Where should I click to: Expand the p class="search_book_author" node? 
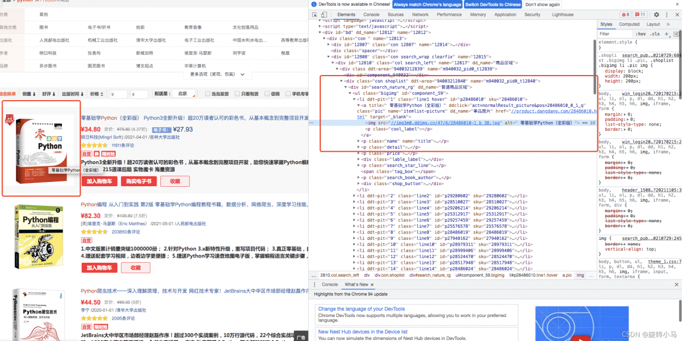pyautogui.click(x=359, y=177)
